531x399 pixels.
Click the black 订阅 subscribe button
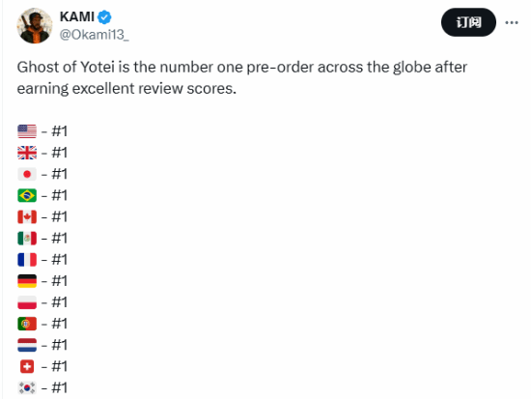[468, 22]
